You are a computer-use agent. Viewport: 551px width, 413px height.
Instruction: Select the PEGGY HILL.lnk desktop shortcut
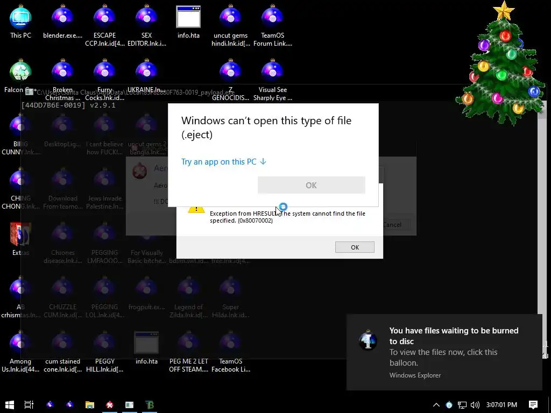click(x=105, y=351)
